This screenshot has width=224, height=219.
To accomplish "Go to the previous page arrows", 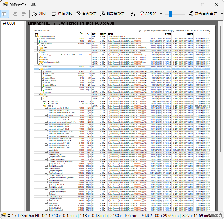I will tap(14, 14).
